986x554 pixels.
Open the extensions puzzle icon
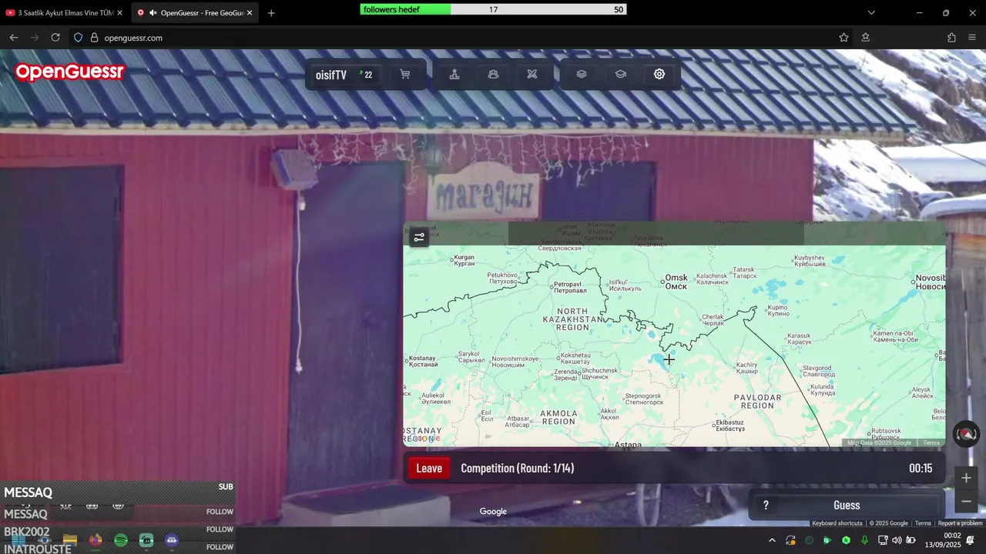951,38
